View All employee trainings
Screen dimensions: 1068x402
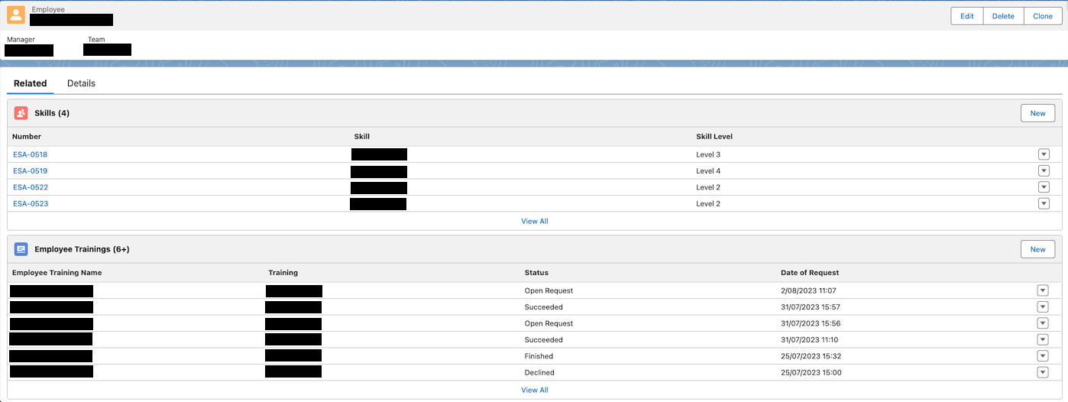534,390
